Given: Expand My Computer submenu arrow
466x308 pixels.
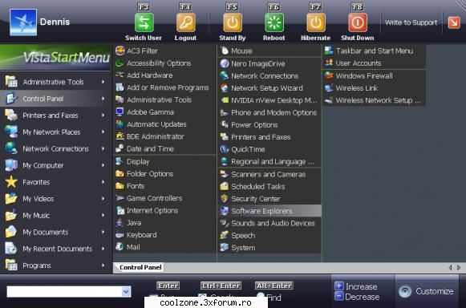Looking at the screenshot, I should (103, 165).
